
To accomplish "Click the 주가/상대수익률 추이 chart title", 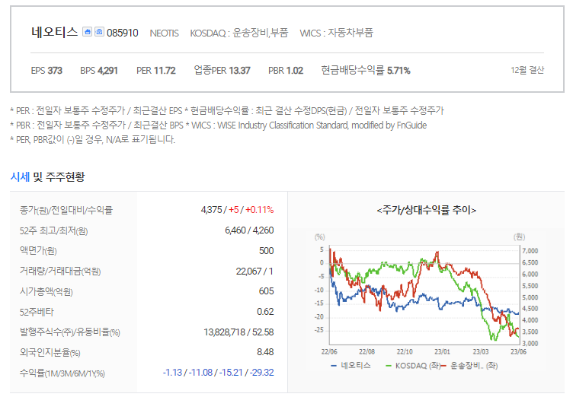I will (426, 210).
